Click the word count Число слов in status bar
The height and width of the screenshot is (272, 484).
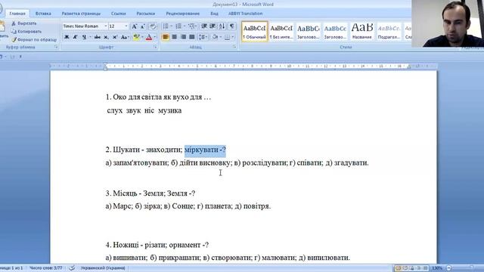46,268
